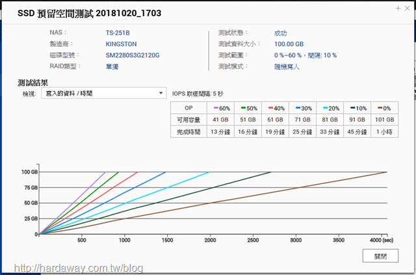
Task: Click the 3000 x-axis tick label
Action: [296, 241]
